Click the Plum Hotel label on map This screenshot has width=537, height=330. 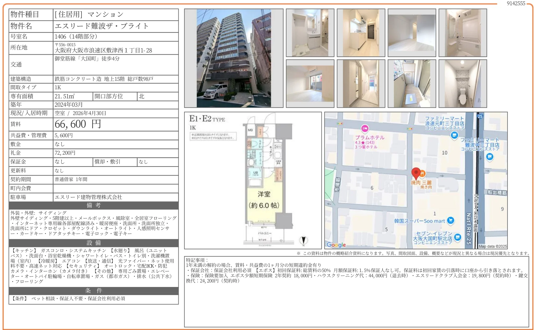pos(370,137)
